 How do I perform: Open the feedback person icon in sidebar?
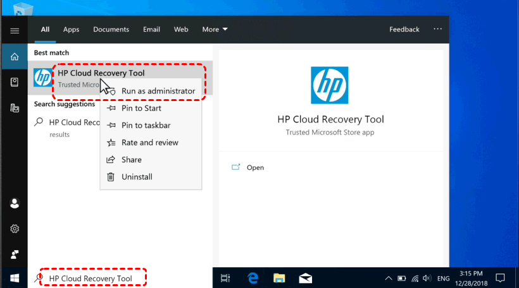(x=15, y=255)
